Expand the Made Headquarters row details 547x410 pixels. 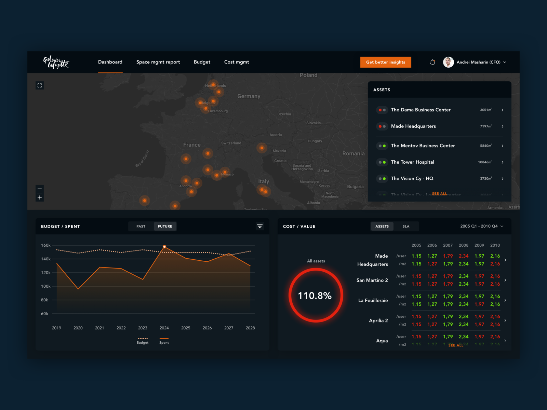click(x=505, y=260)
